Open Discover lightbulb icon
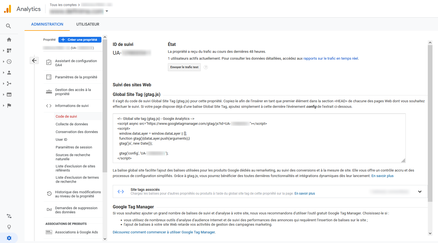The height and width of the screenshot is (243, 438). click(9, 227)
